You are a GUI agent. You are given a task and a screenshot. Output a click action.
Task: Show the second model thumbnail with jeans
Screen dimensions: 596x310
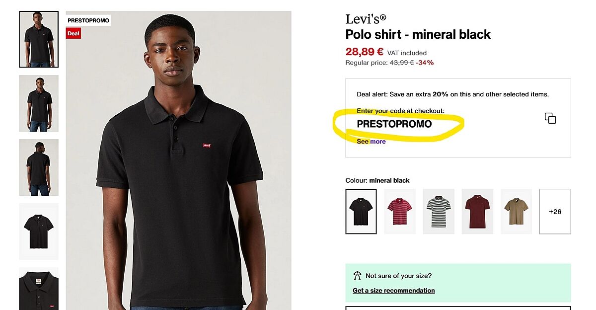point(39,103)
